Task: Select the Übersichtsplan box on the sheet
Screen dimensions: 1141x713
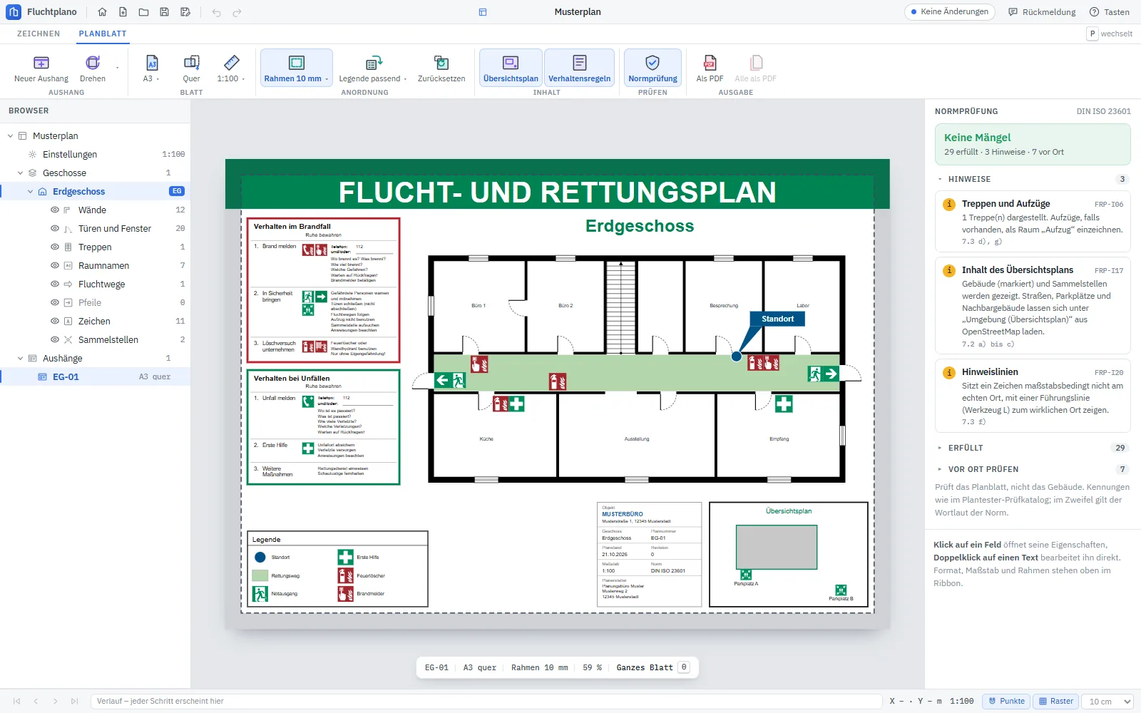Action: (789, 555)
